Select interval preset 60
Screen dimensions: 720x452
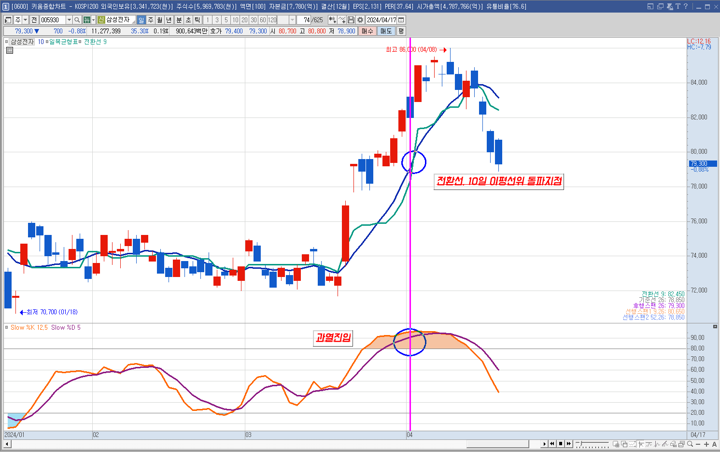tap(263, 20)
